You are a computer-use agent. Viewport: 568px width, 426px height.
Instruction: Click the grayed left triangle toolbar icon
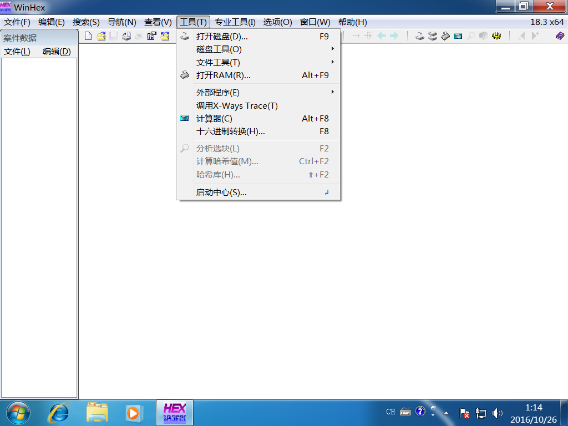521,35
